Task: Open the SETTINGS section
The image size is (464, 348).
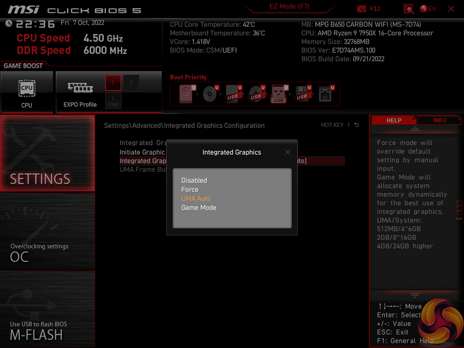Action: [48, 153]
